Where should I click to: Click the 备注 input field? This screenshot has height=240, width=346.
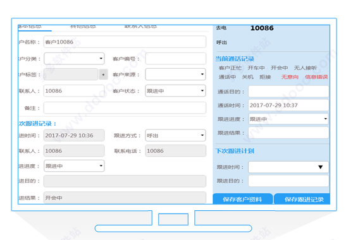pos(125,108)
